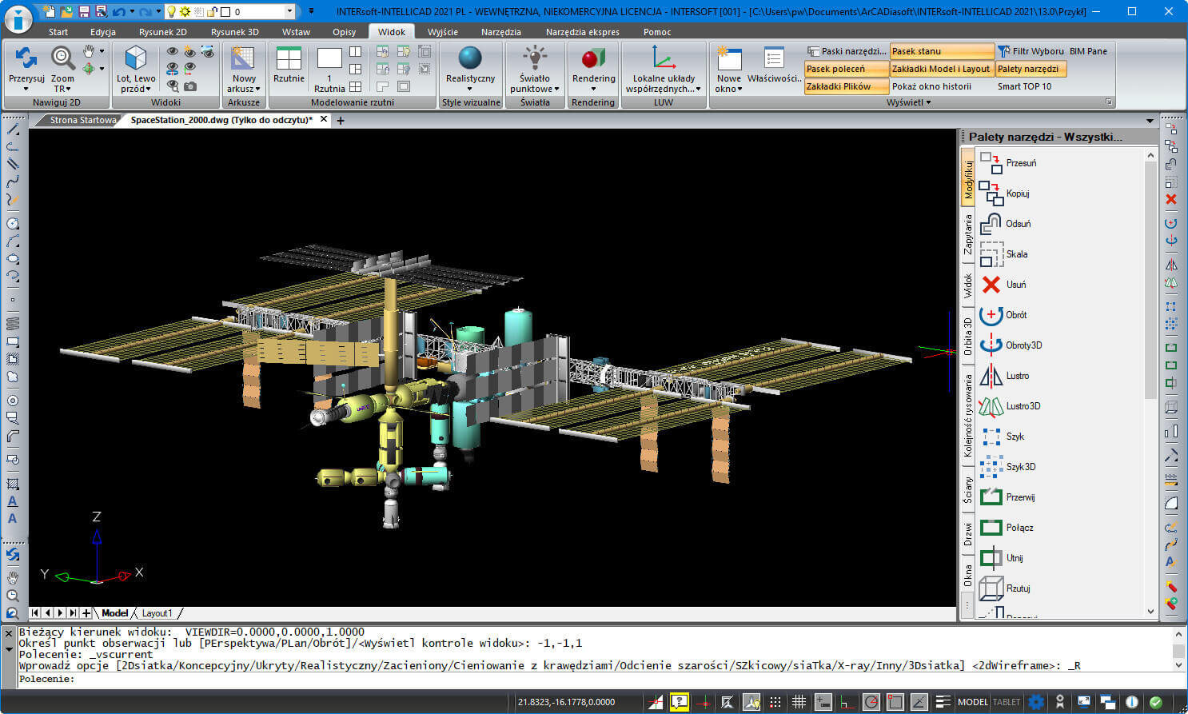The width and height of the screenshot is (1188, 714).
Task: Select the Kopiuj tool in tool palette
Action: click(1005, 193)
